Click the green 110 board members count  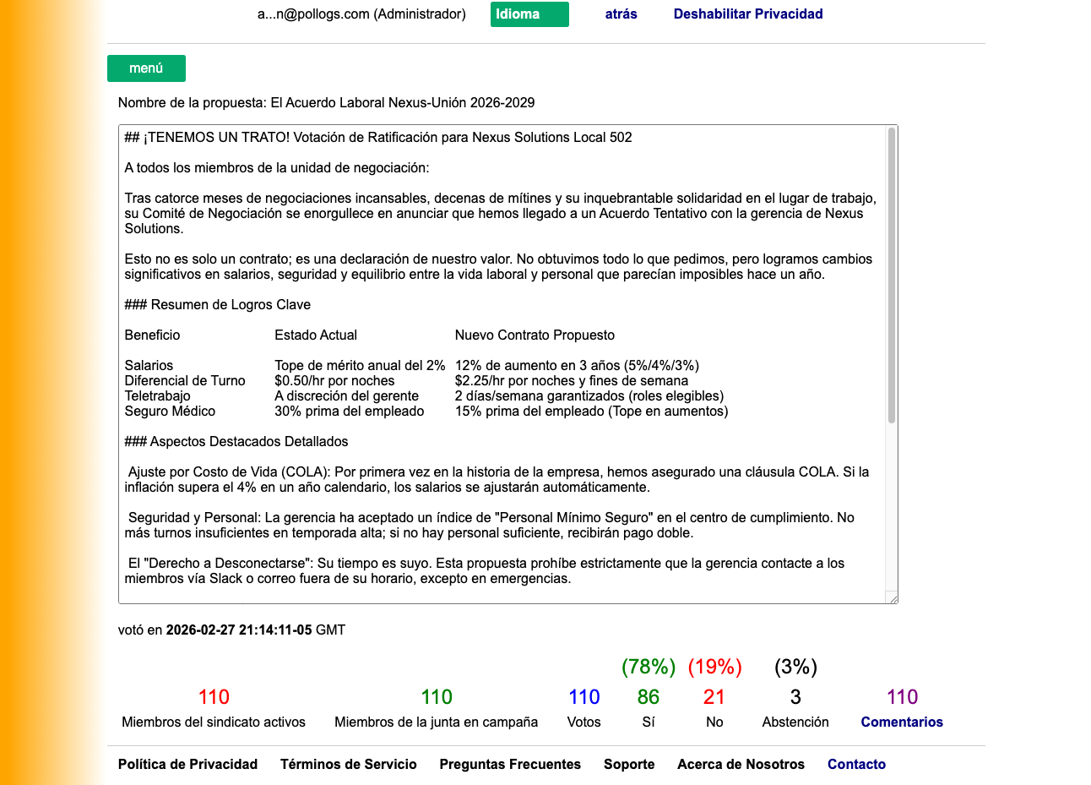tap(437, 697)
